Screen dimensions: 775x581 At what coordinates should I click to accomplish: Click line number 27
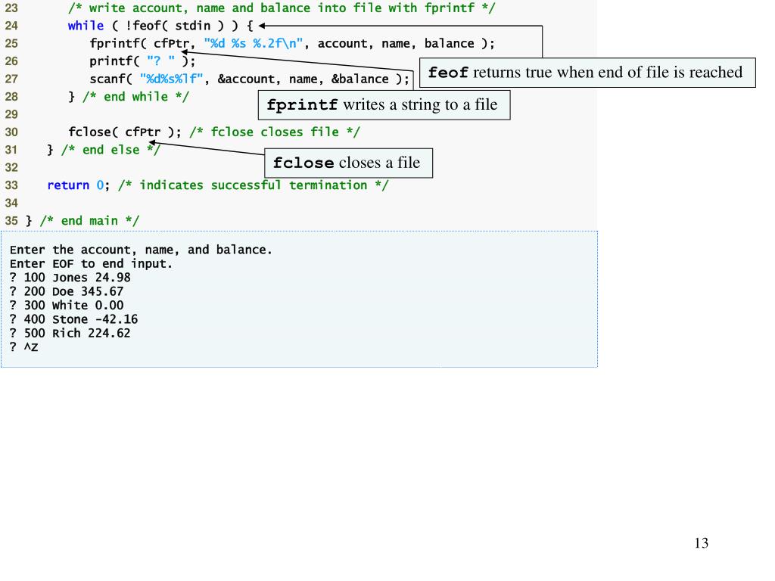[x=11, y=79]
